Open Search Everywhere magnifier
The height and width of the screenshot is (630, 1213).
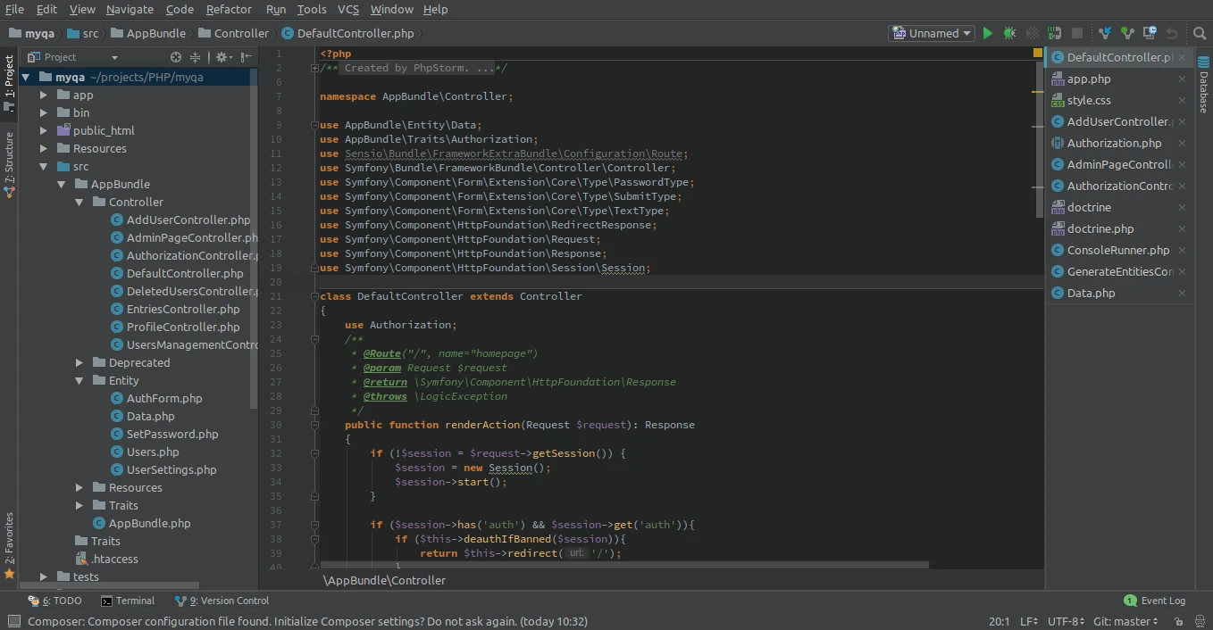pyautogui.click(x=1200, y=32)
